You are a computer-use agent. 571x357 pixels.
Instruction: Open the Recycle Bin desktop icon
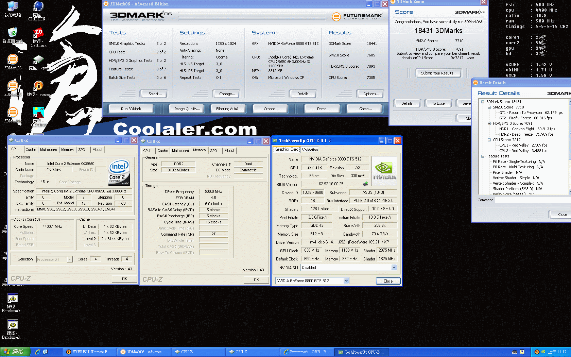coord(13,35)
